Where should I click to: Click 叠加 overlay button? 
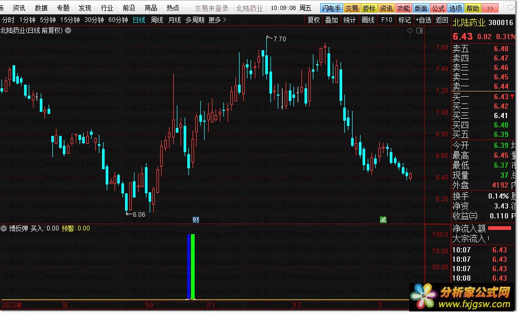coord(332,20)
